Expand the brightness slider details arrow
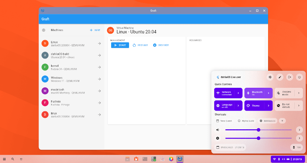The width and height of the screenshot is (307, 163). click(x=299, y=138)
